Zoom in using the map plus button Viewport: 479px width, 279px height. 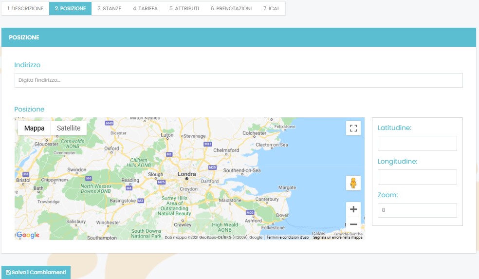(353, 209)
